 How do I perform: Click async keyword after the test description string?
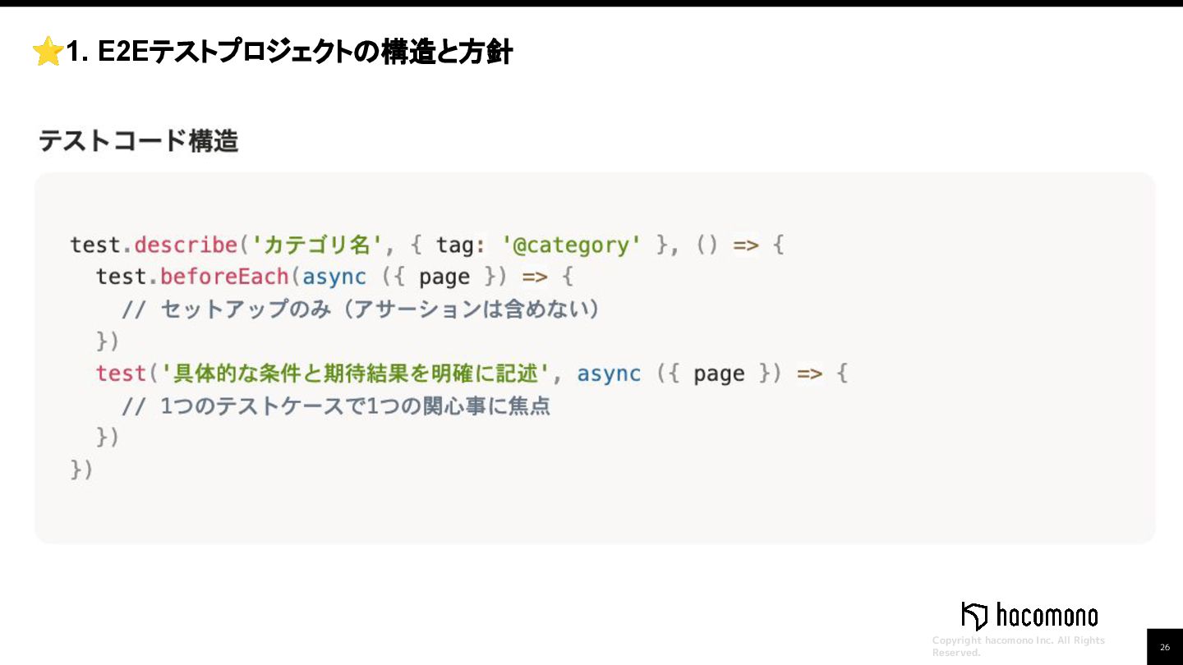click(x=609, y=374)
